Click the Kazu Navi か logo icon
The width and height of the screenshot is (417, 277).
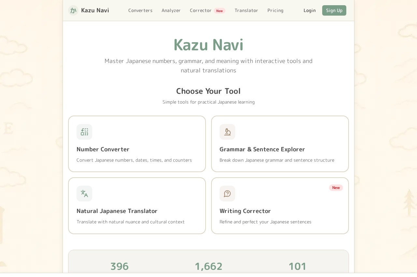73,10
